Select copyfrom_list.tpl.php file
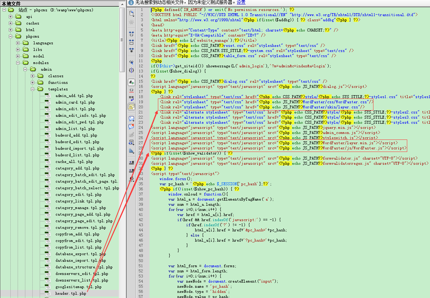Image resolution: width=430 pixels, height=298 pixels. (79, 247)
